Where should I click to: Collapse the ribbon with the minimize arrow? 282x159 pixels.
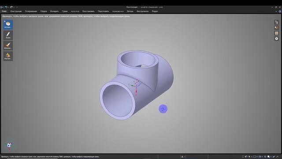pyautogui.click(x=276, y=11)
